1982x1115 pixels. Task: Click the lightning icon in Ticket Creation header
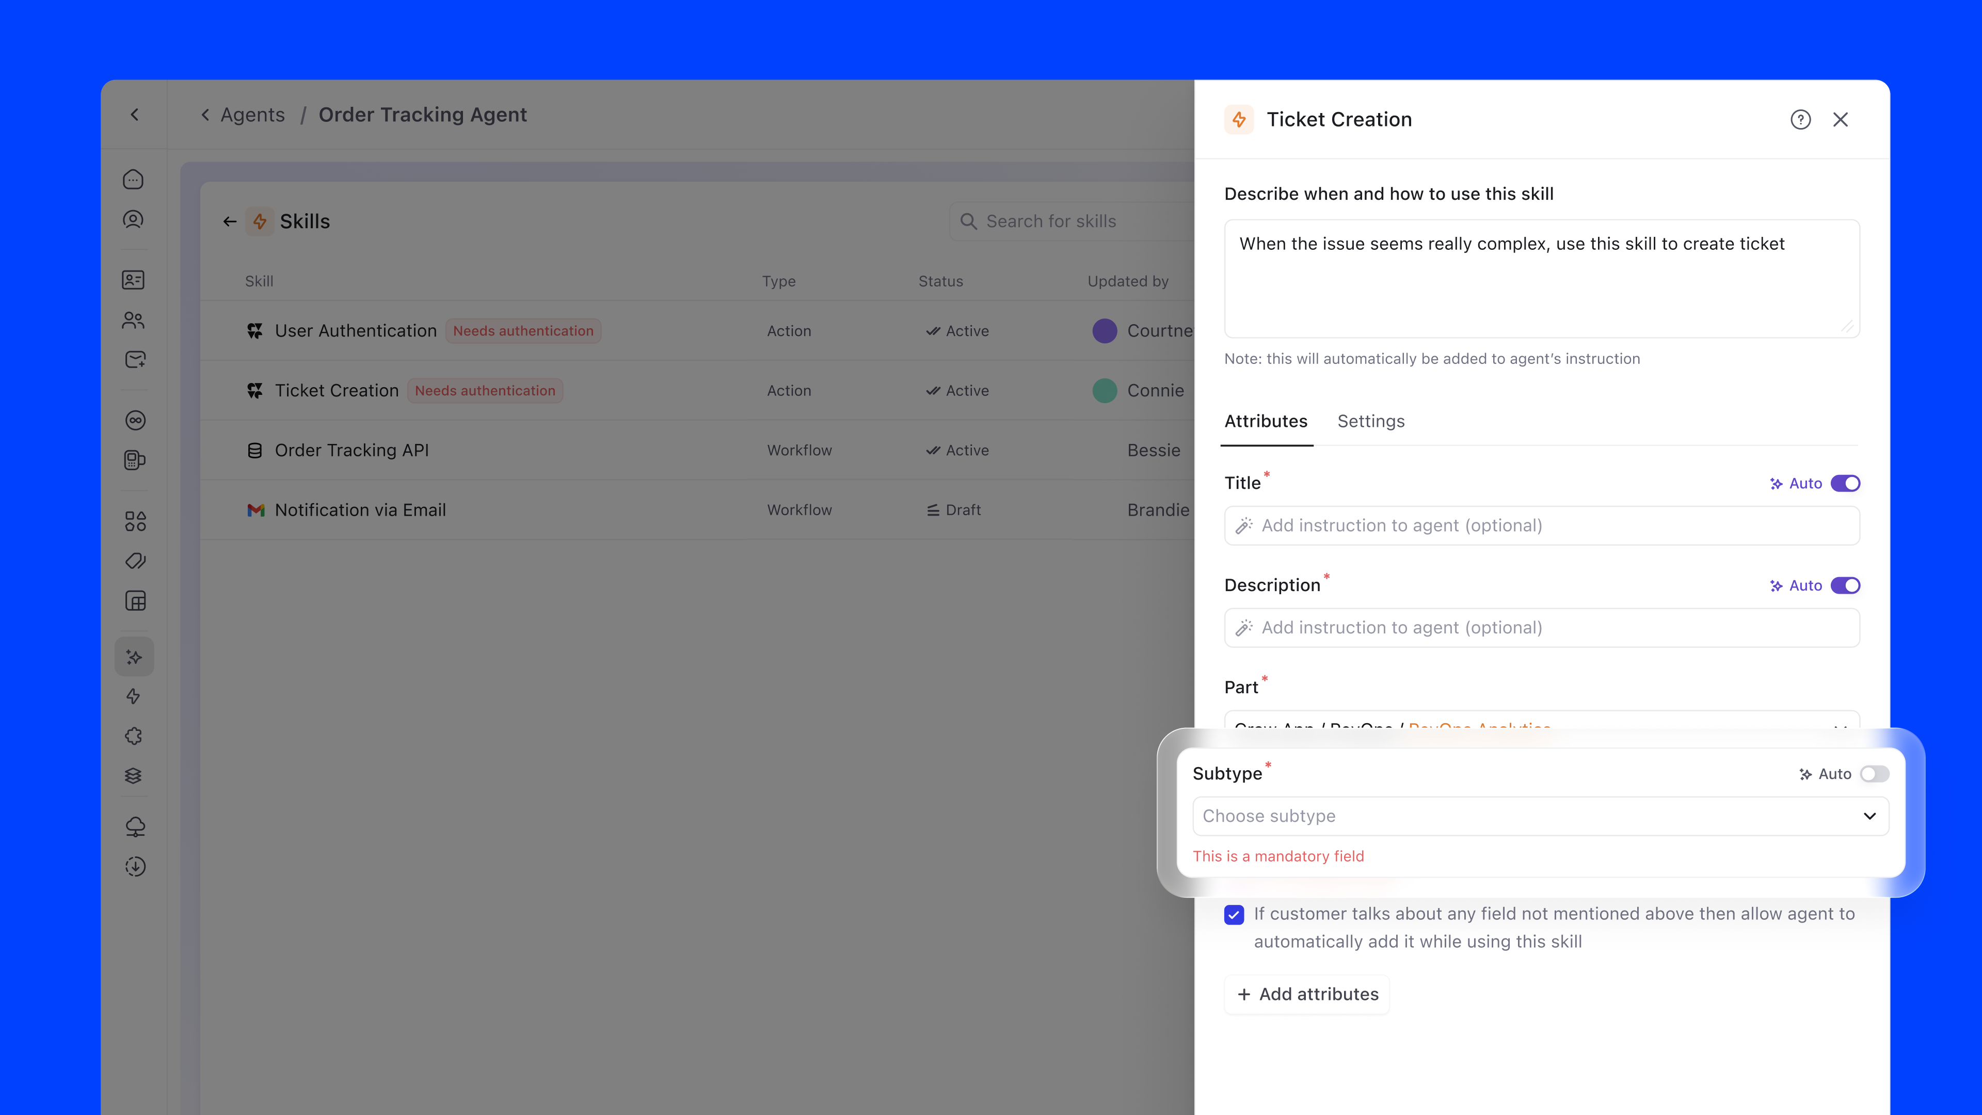pyautogui.click(x=1239, y=119)
